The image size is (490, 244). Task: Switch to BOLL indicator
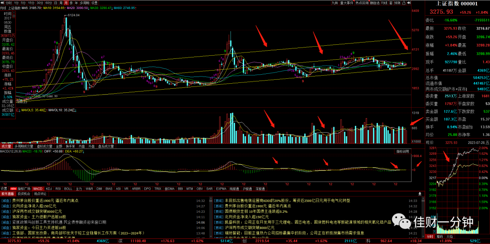point(68,189)
